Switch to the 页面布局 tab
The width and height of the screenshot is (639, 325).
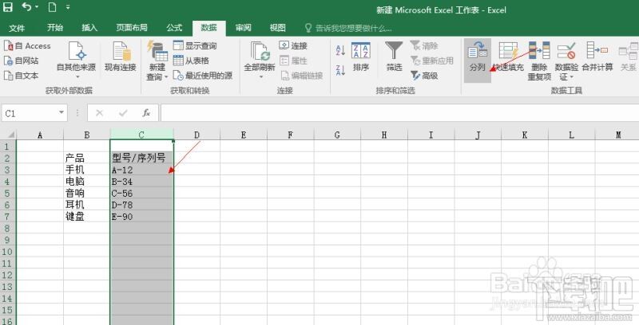[132, 28]
